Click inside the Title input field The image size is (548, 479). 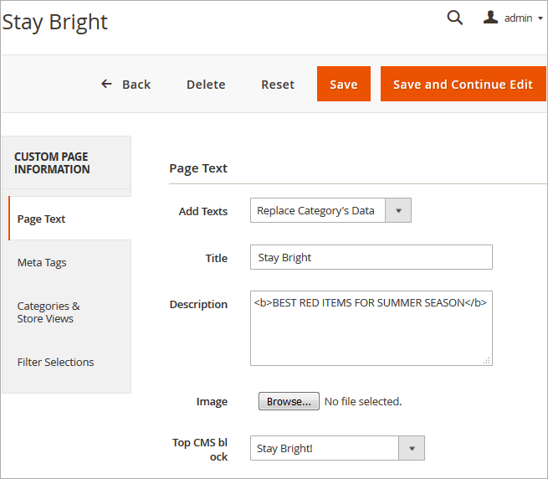[371, 258]
